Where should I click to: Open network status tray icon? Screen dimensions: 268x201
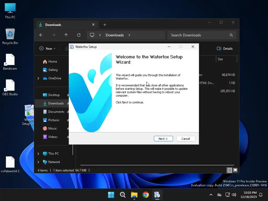click(x=227, y=195)
